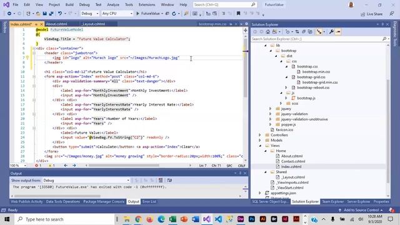Image resolution: width=400 pixels, height=225 pixels.
Task: Click Switch Views icon in Solution Explorer
Action: (275, 32)
